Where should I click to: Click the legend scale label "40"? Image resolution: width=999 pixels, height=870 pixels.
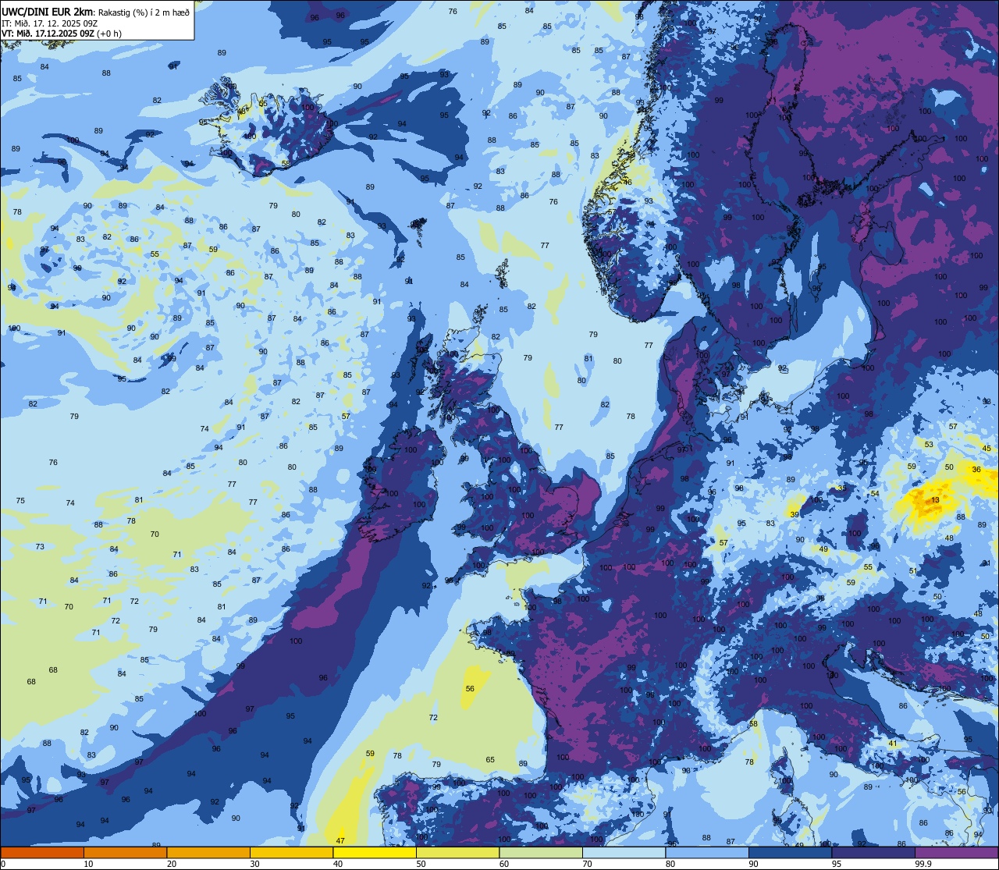click(x=338, y=864)
